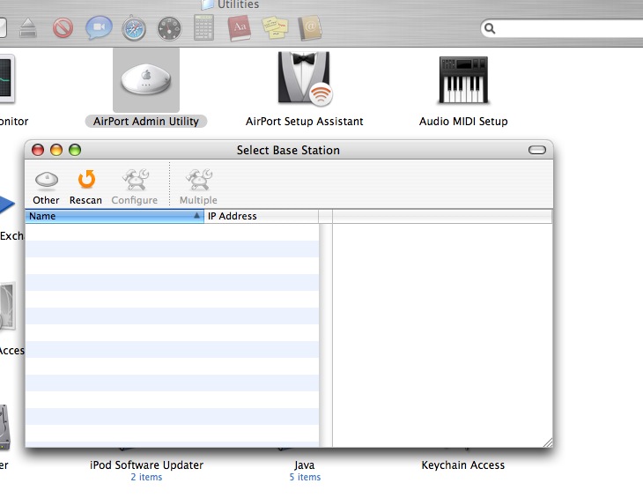Screen dimensions: 643x498
Task: Select the iPod Software Updater label
Action: pyautogui.click(x=146, y=465)
